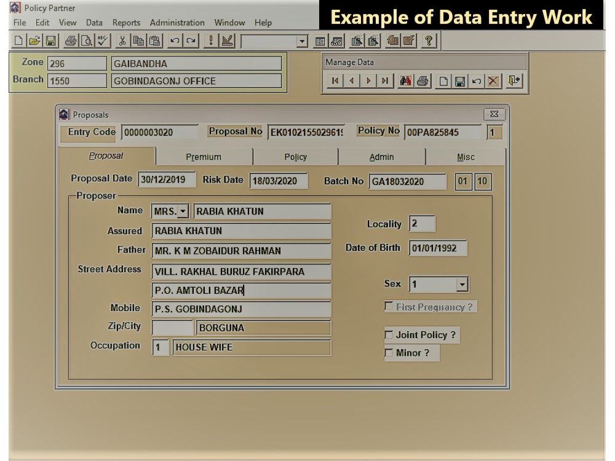Click the design ruler icon in toolbar
Screen dimensions: 615x461
227,41
